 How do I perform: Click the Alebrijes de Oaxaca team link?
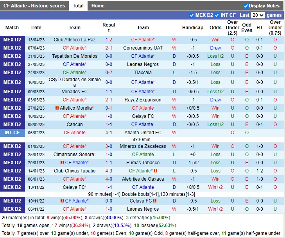[143, 179]
